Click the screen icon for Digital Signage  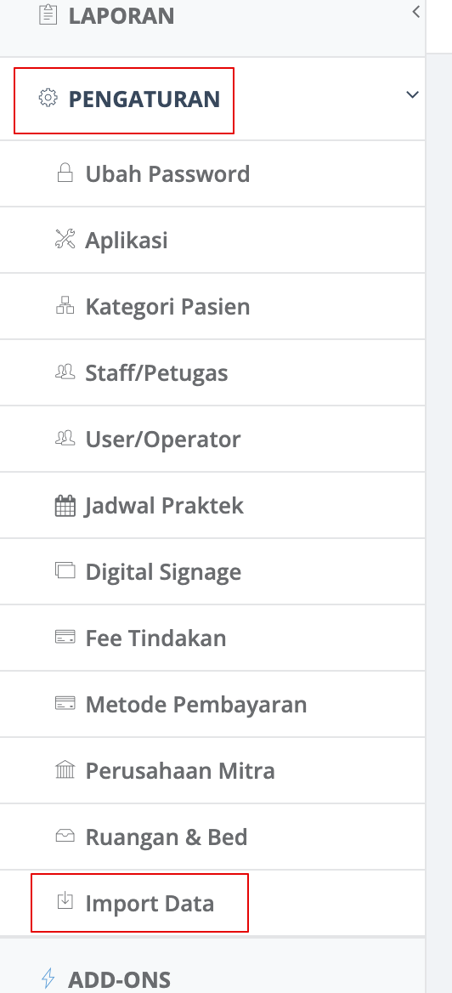pyautogui.click(x=65, y=570)
